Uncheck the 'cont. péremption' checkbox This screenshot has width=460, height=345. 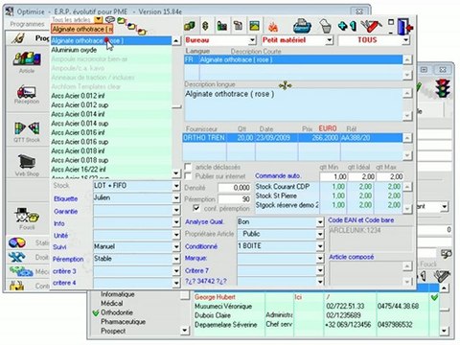point(196,208)
